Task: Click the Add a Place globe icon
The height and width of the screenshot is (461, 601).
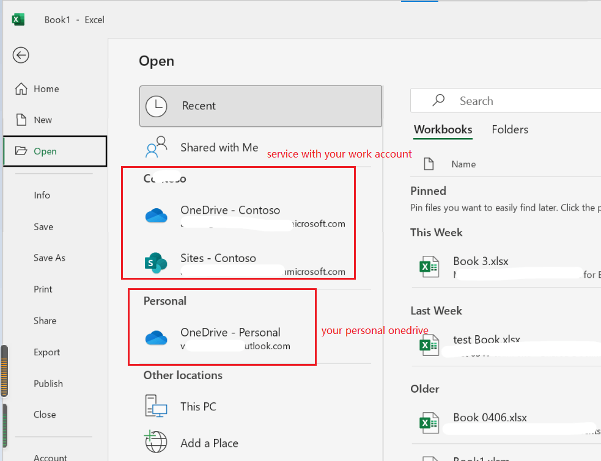Action: 156,442
